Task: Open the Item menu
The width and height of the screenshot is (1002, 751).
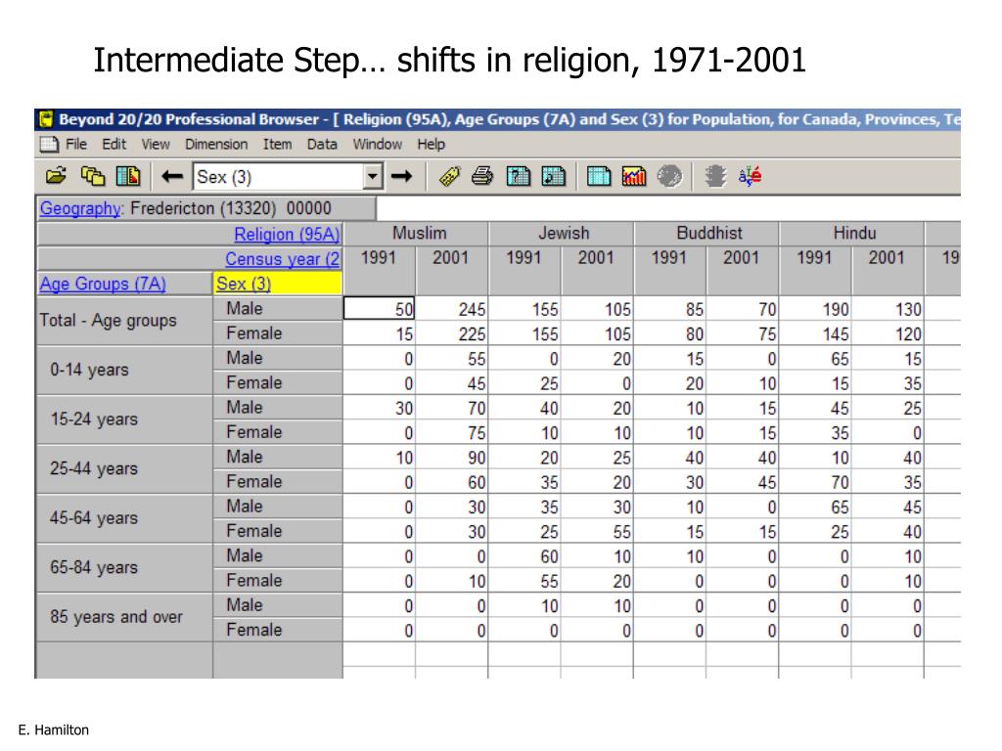Action: click(277, 145)
